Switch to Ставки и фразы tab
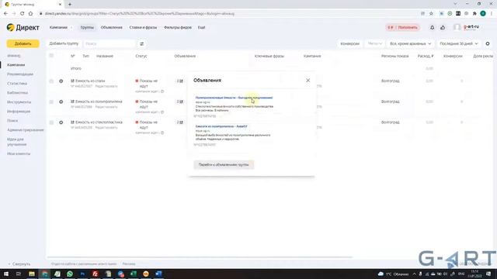 tap(143, 28)
